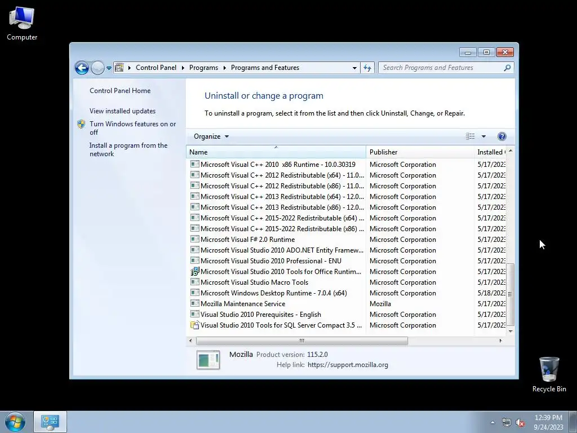The height and width of the screenshot is (433, 577).
Task: Click the vertical scrollbar up arrow
Action: pyautogui.click(x=511, y=151)
